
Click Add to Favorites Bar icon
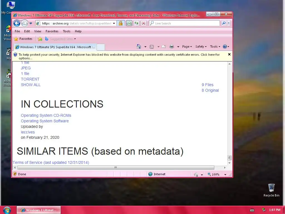coord(40,39)
